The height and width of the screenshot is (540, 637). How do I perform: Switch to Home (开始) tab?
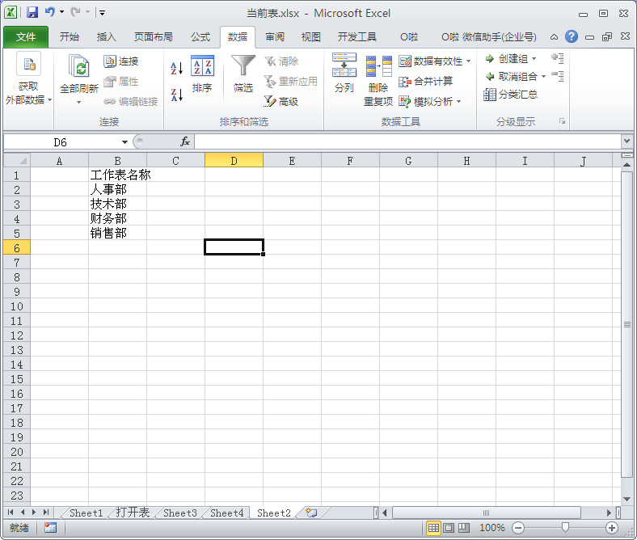click(69, 37)
